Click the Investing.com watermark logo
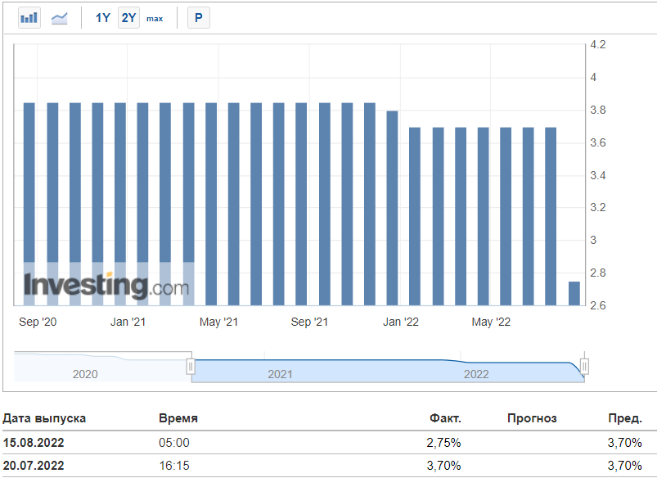Screen dimensions: 657x478 (106, 286)
